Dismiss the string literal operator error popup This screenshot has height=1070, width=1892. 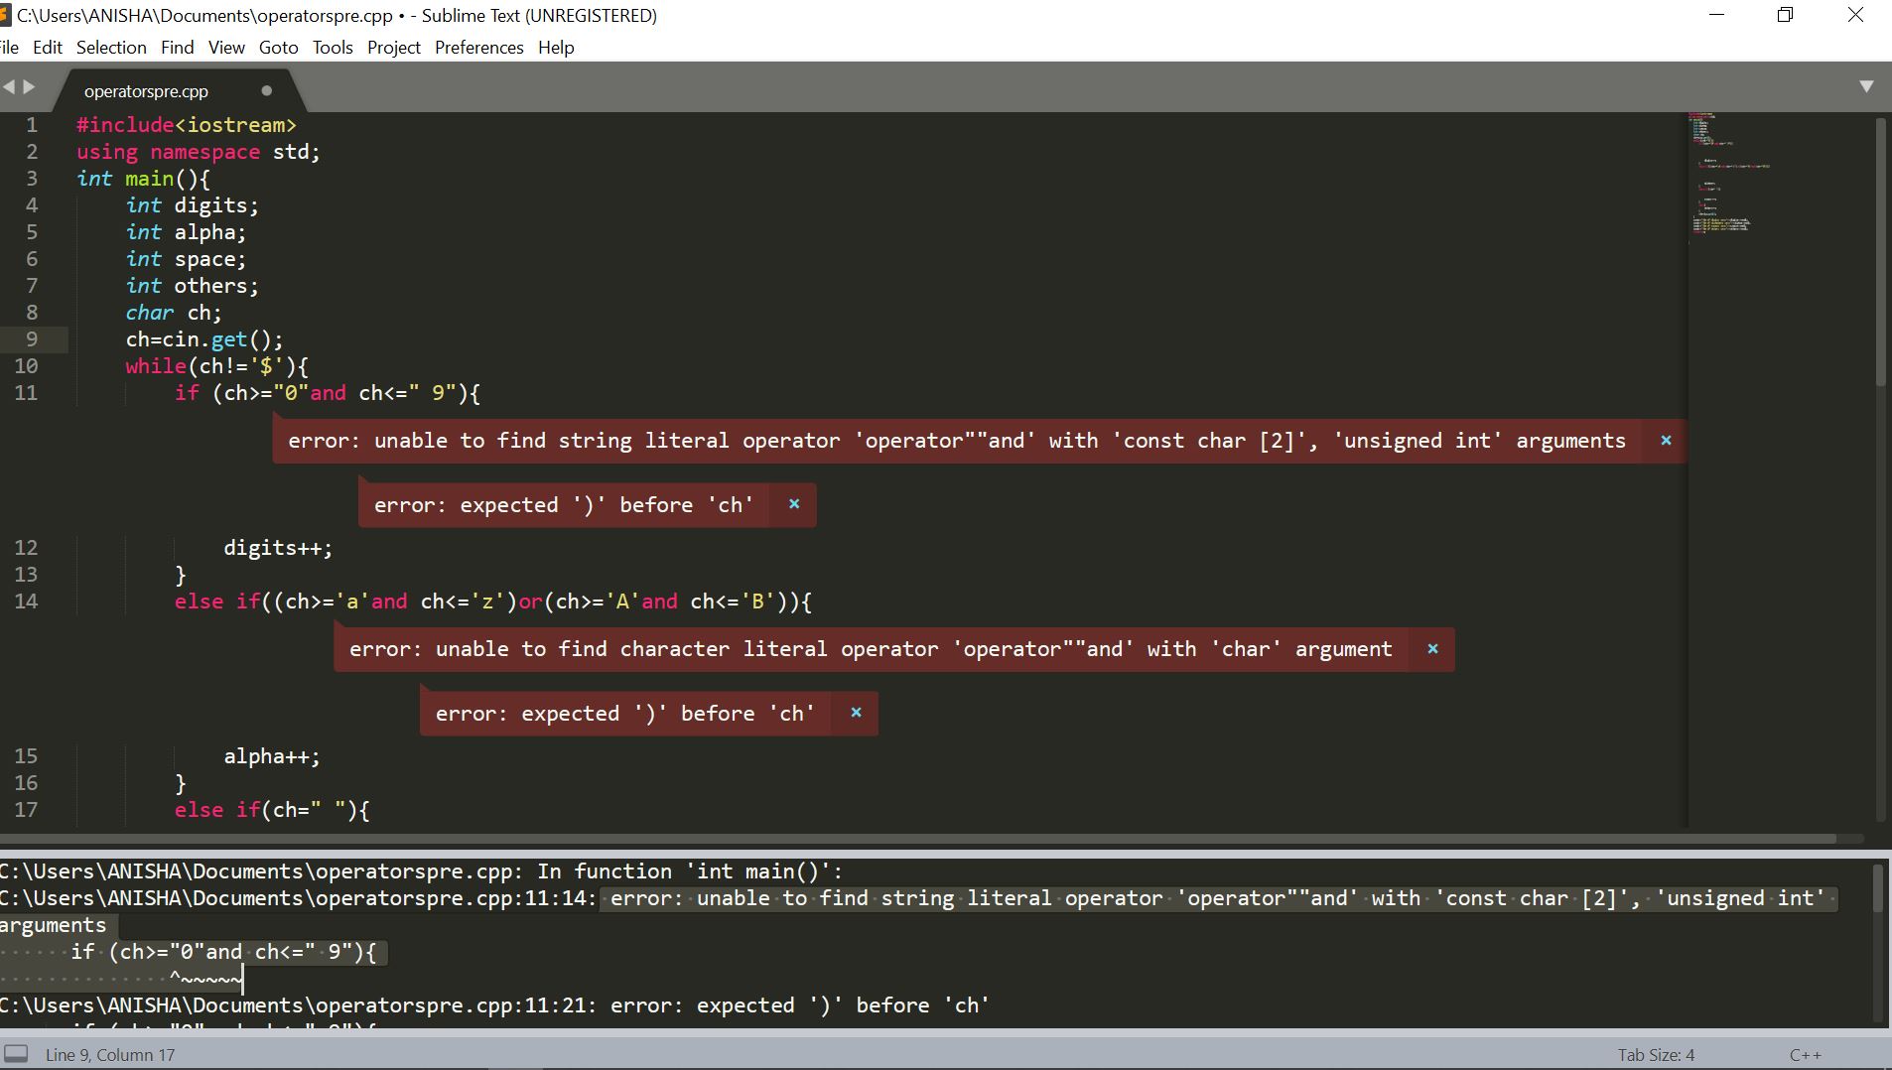pos(1666,441)
